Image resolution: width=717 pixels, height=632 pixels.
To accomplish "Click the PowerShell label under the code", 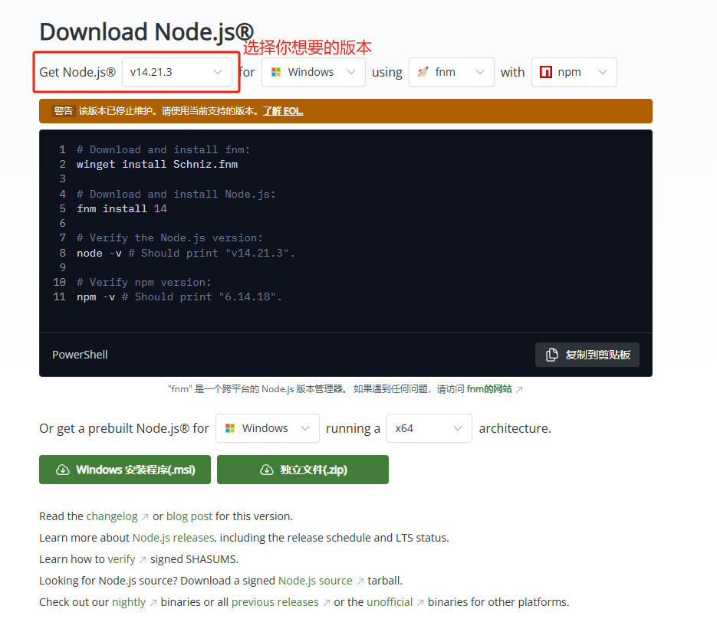I will [80, 355].
